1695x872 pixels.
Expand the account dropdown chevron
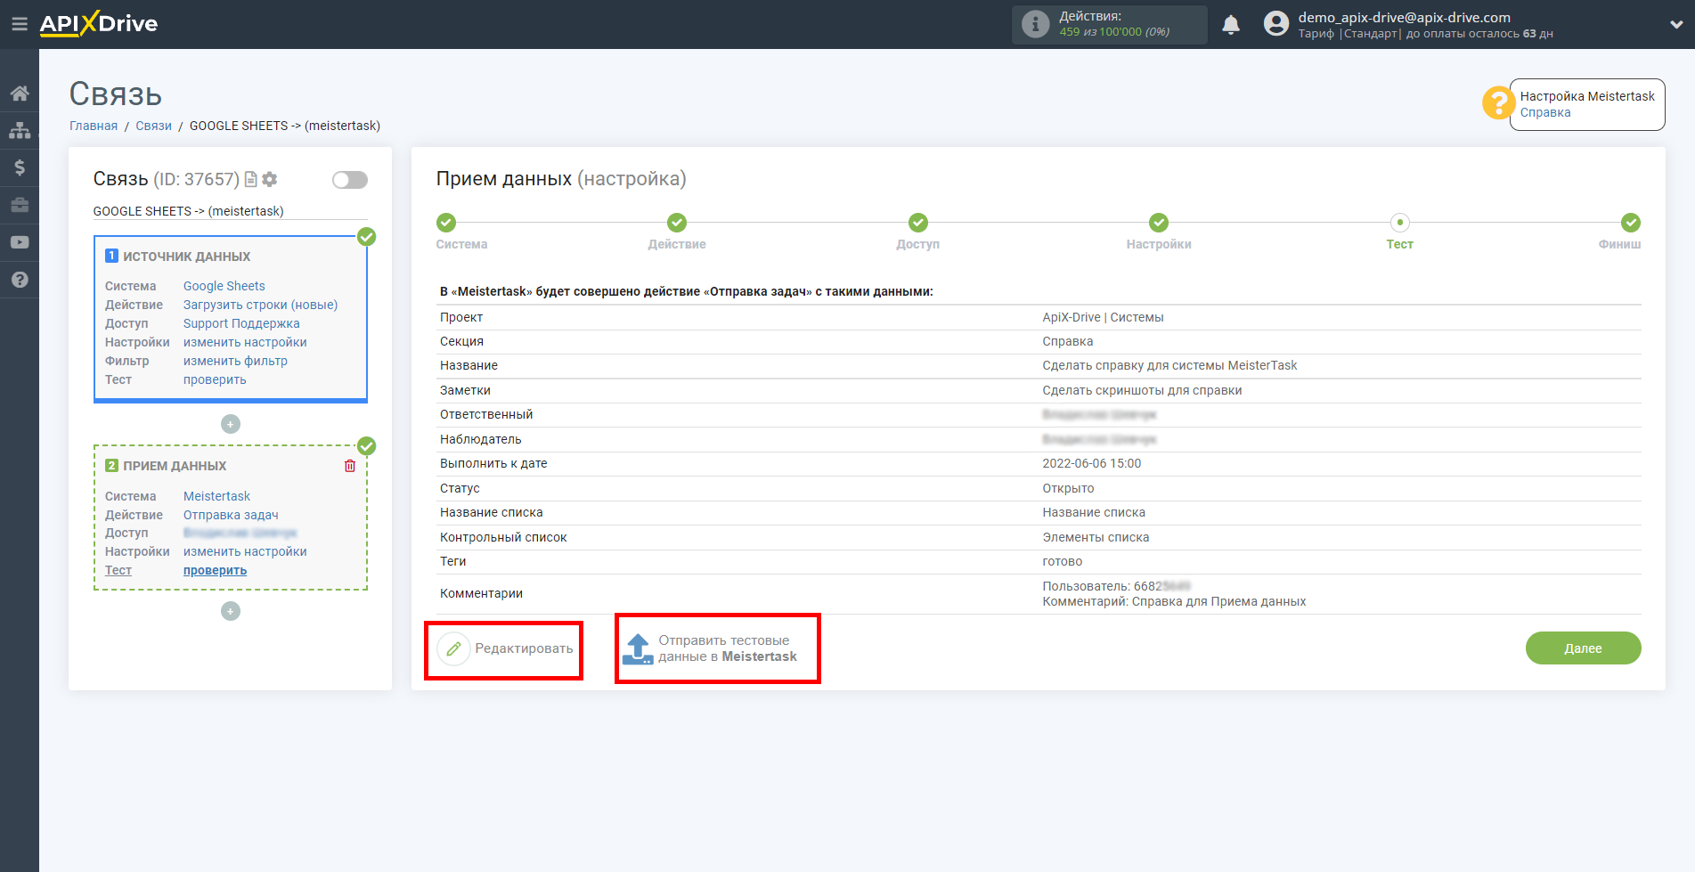click(x=1676, y=25)
